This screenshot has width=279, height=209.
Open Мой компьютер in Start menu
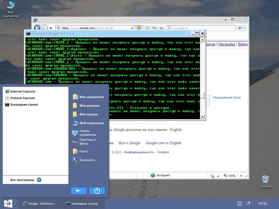click(89, 123)
